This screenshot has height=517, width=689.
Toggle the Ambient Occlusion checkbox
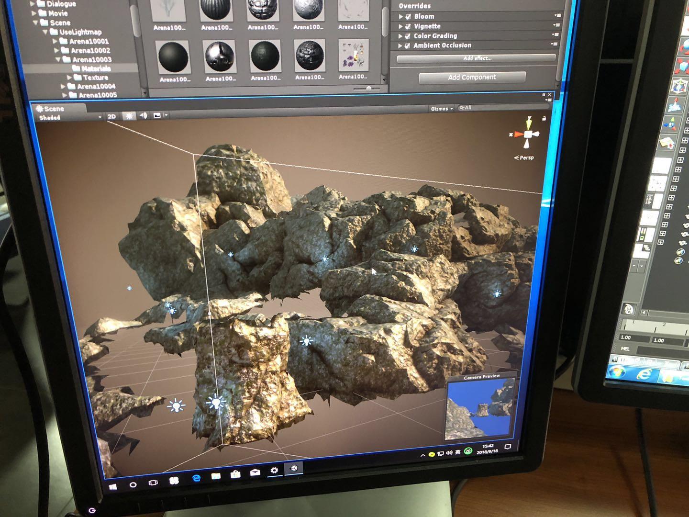pyautogui.click(x=407, y=45)
